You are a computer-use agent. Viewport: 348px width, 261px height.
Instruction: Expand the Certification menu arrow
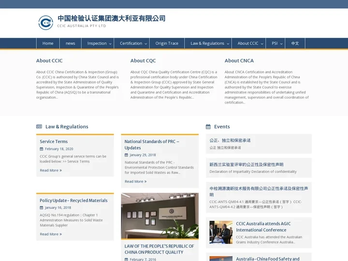click(146, 43)
